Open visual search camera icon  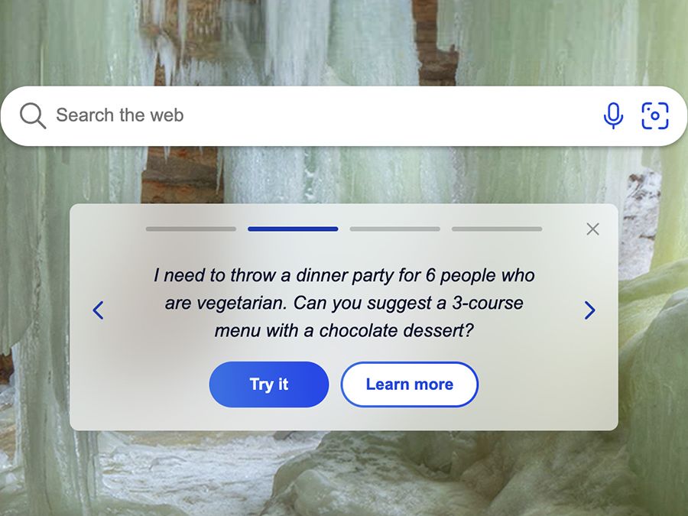coord(654,116)
